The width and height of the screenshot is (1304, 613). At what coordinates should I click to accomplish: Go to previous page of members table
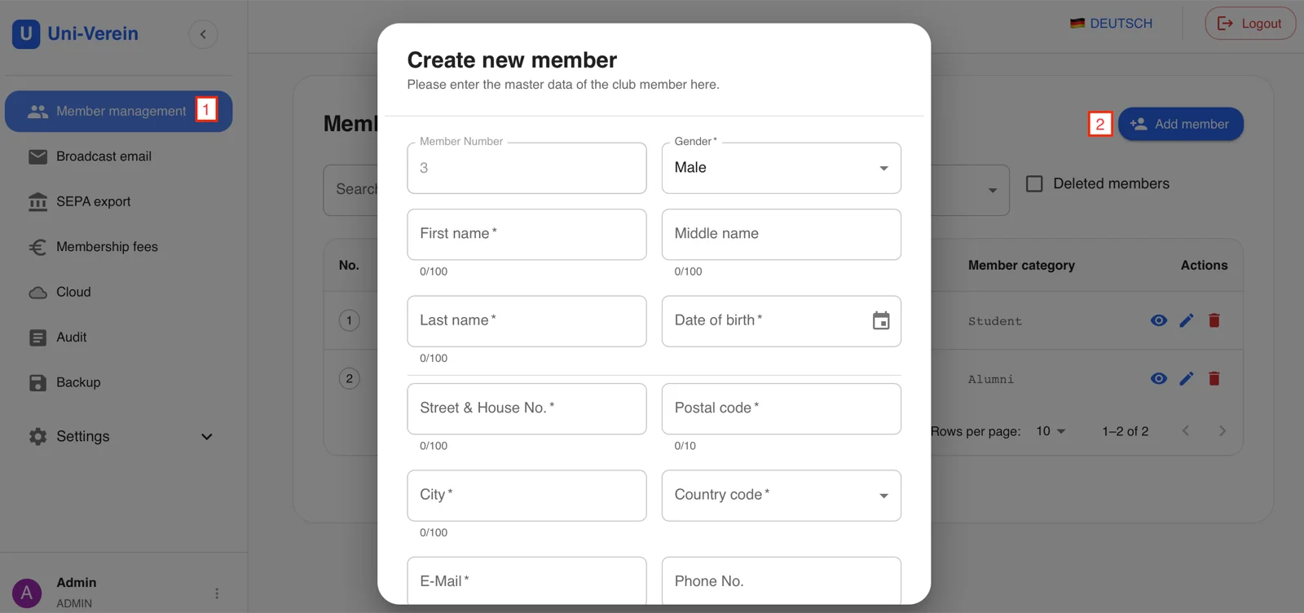click(1186, 431)
